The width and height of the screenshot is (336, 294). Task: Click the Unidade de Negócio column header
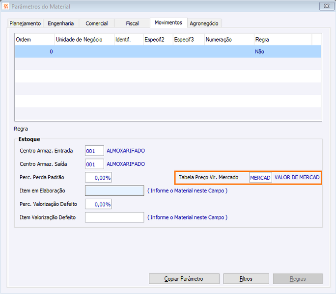tap(84, 40)
